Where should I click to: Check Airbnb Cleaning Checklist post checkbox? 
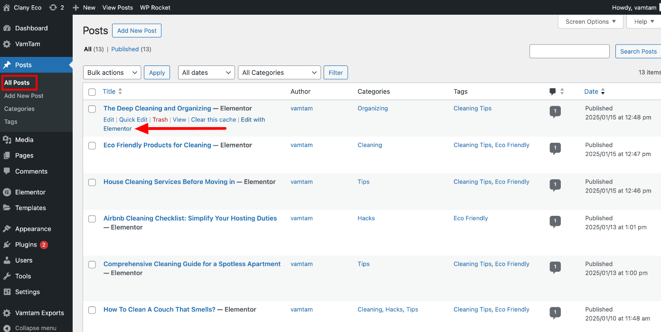pos(92,219)
